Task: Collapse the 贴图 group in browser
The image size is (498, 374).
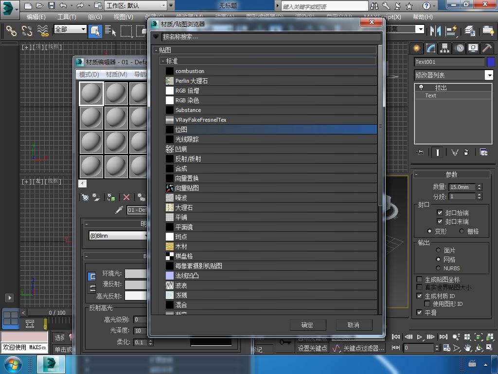Action: [x=156, y=50]
